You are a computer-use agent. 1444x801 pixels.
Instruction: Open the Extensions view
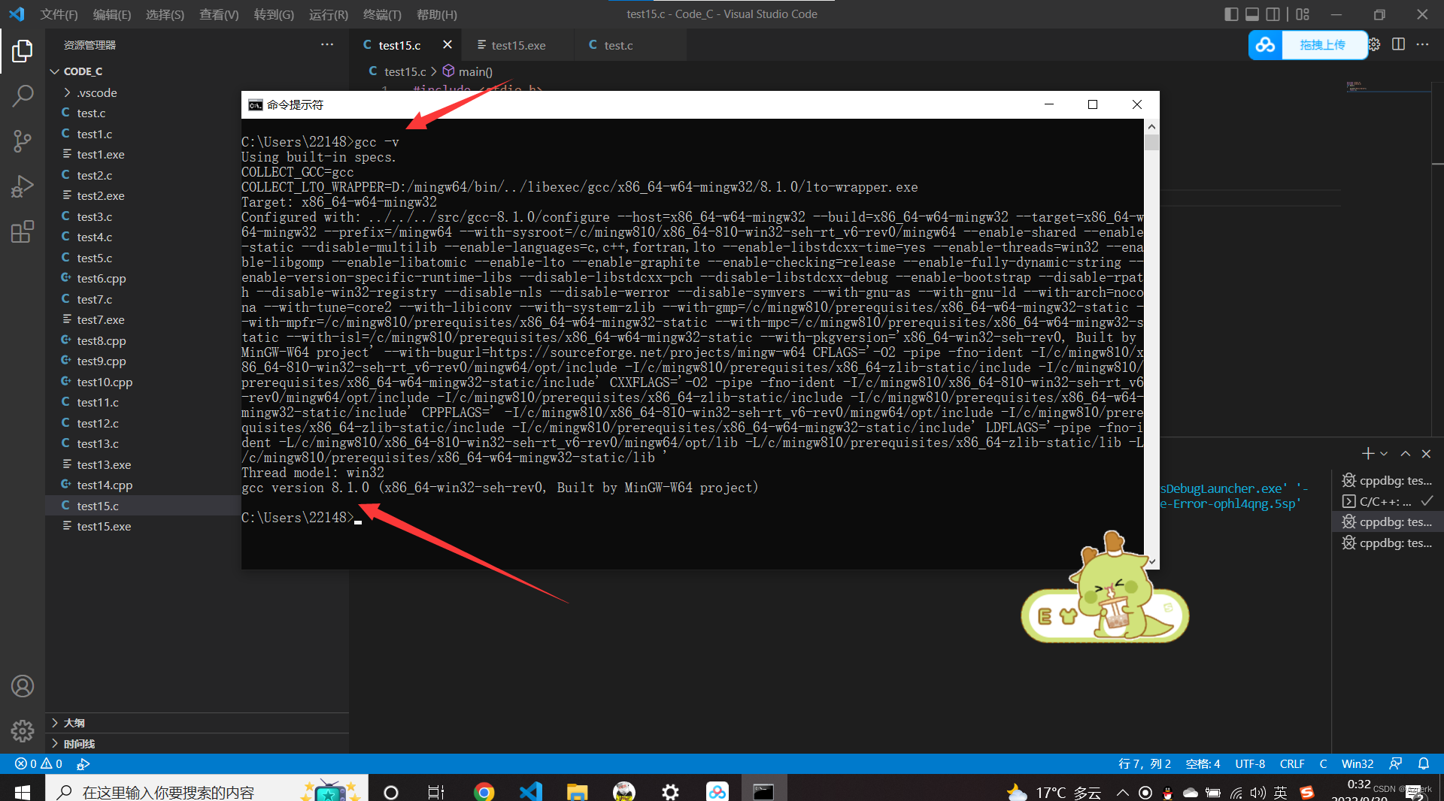click(23, 231)
